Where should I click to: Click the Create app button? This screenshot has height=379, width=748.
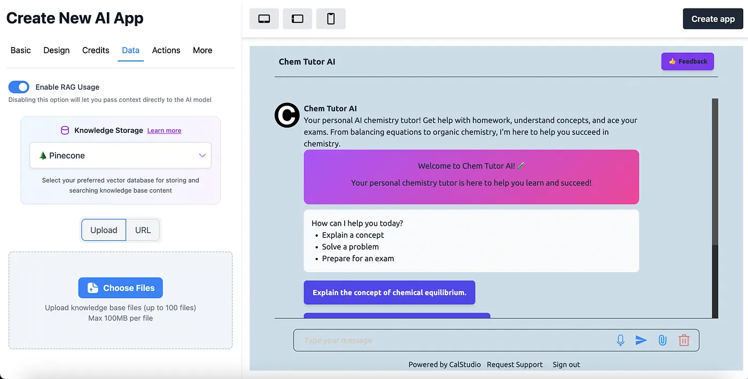(713, 18)
